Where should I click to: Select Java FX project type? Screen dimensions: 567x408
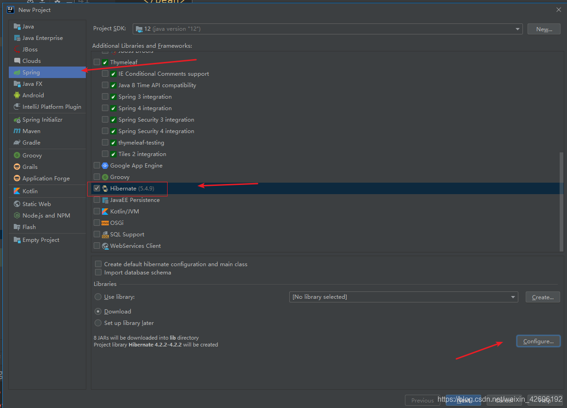coord(47,84)
